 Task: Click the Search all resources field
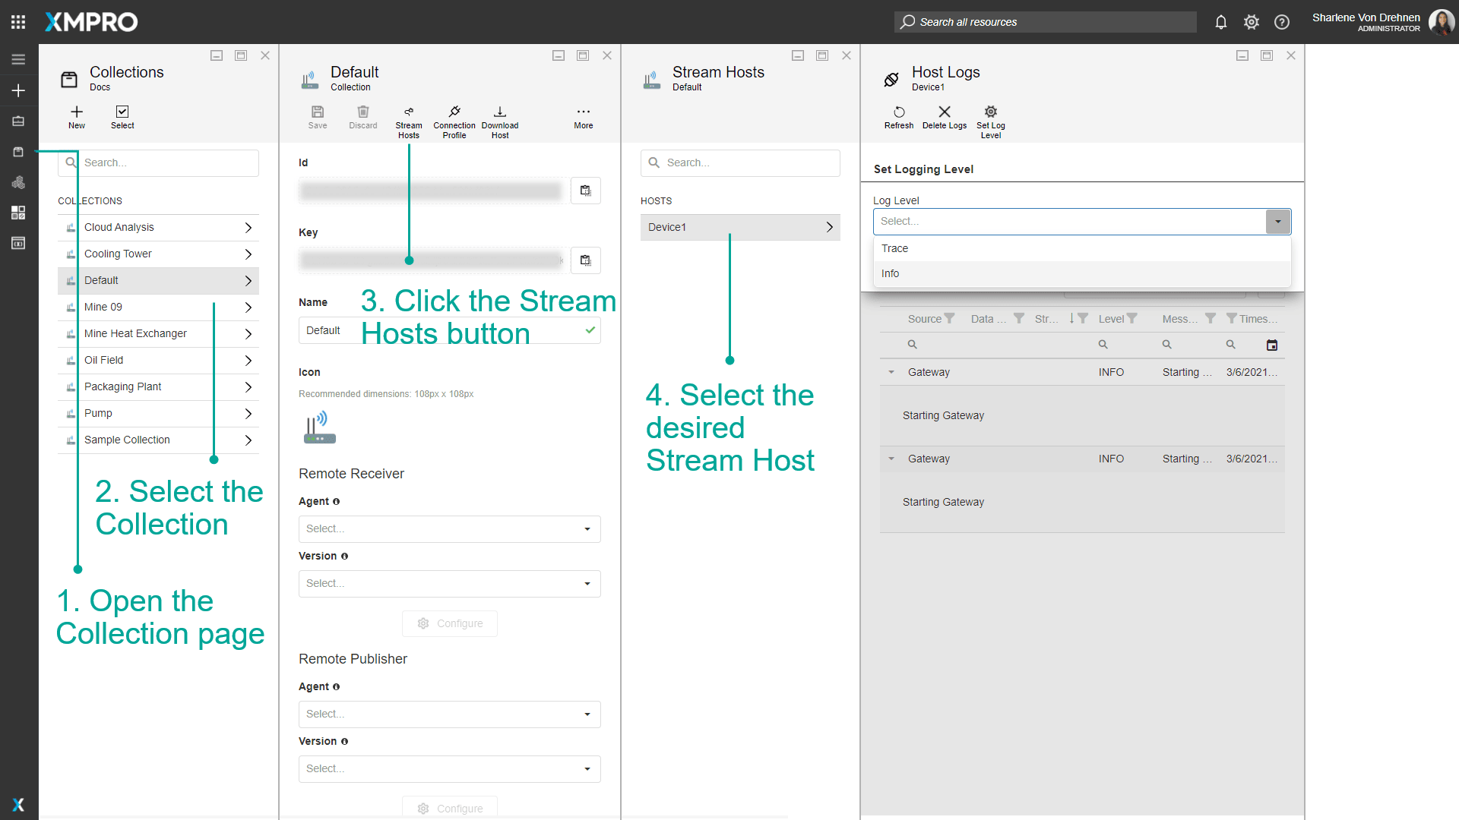point(1045,22)
